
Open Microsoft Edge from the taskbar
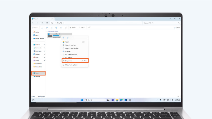121,100
